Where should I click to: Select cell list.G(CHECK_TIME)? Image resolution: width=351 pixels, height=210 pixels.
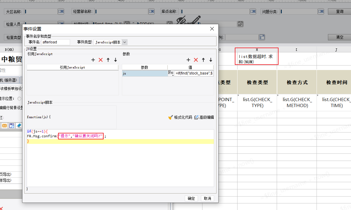click(334, 102)
